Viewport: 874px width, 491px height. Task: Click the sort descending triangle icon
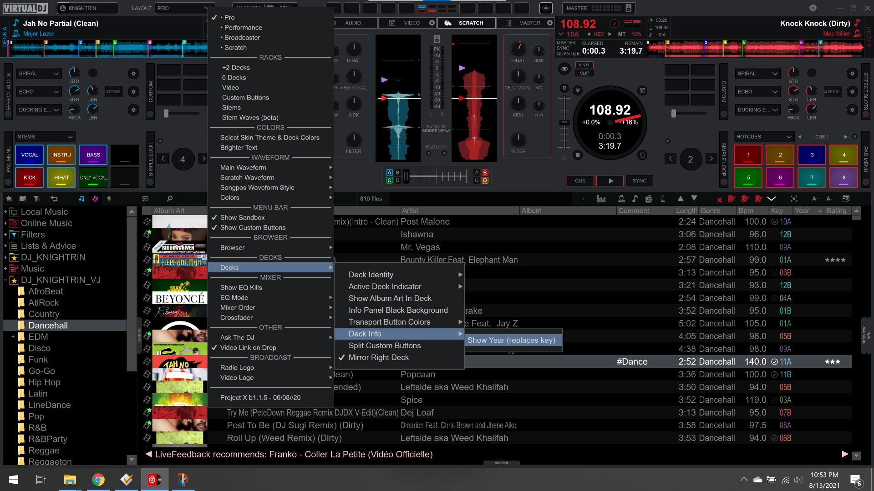694,199
